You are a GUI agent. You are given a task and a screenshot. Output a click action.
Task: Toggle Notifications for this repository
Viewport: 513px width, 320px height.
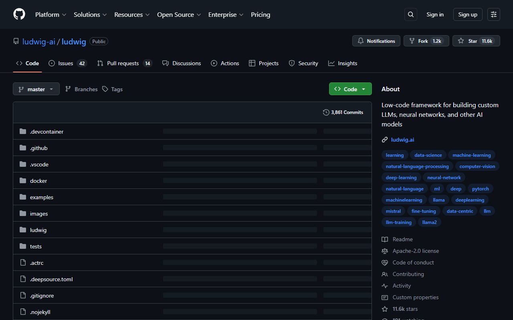click(x=376, y=41)
